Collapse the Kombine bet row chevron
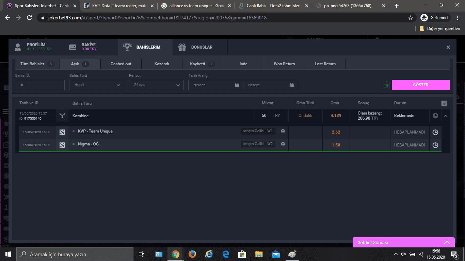 pos(446,116)
